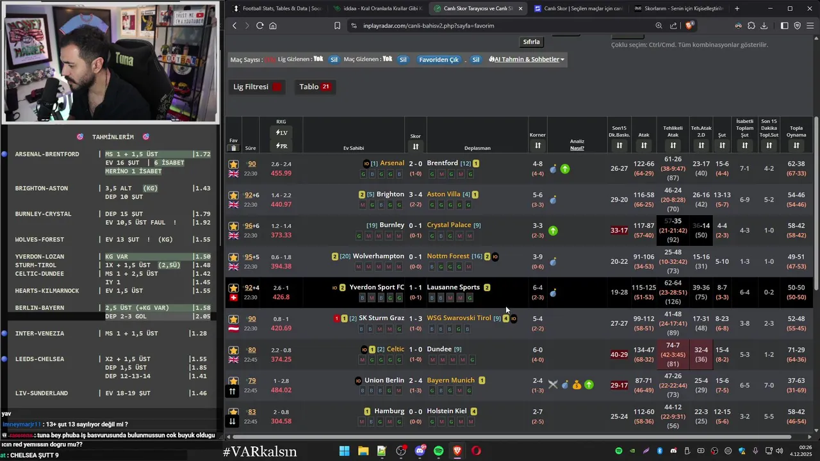Click the PR lightning button under RXG
The height and width of the screenshot is (461, 820).
tap(281, 146)
